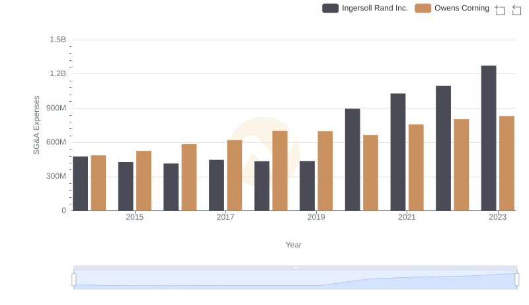Hide series via Owens Corning label
Viewport: 529px width, 305px height.
click(462, 8)
